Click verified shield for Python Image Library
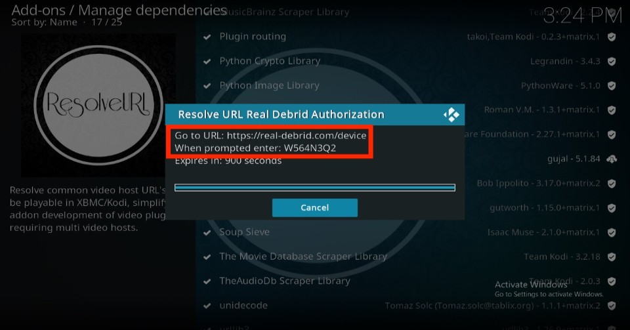The width and height of the screenshot is (630, 330). (x=612, y=86)
